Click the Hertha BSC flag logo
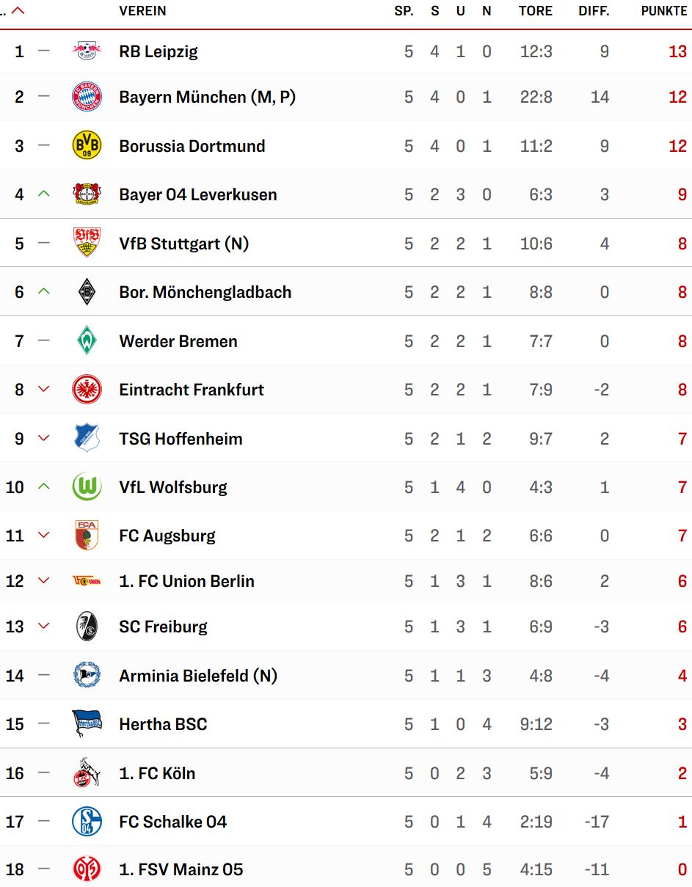This screenshot has width=692, height=887. pyautogui.click(x=87, y=724)
